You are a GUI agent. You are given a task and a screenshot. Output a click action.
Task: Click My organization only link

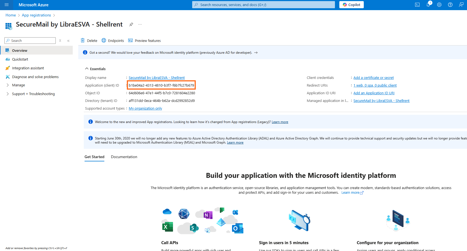[146, 109]
